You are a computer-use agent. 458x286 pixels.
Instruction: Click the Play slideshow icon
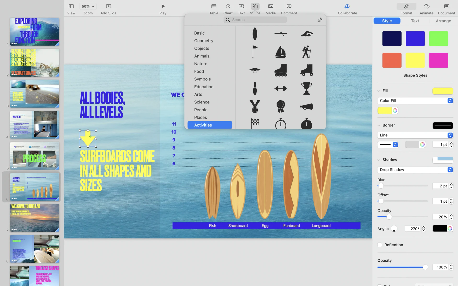click(163, 6)
